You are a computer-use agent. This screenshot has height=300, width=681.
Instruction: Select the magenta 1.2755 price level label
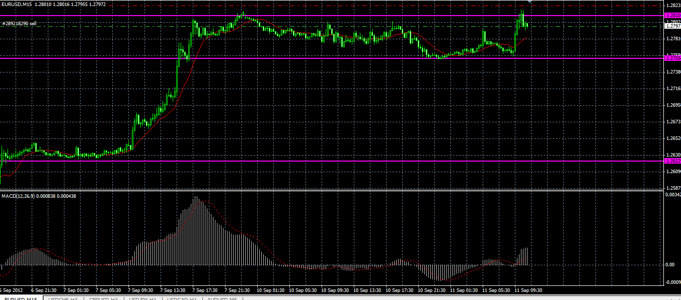[x=673, y=58]
